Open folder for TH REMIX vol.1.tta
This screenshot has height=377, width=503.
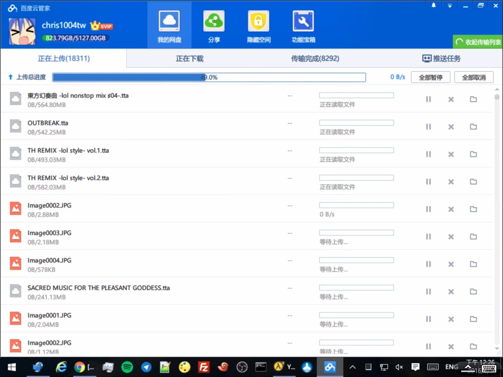click(x=474, y=154)
